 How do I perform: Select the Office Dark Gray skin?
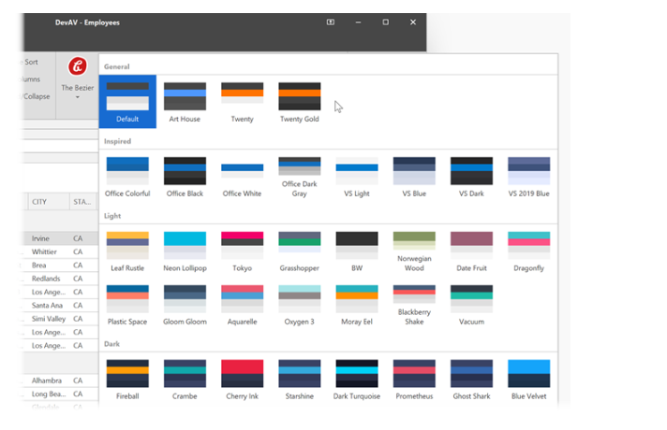[300, 176]
